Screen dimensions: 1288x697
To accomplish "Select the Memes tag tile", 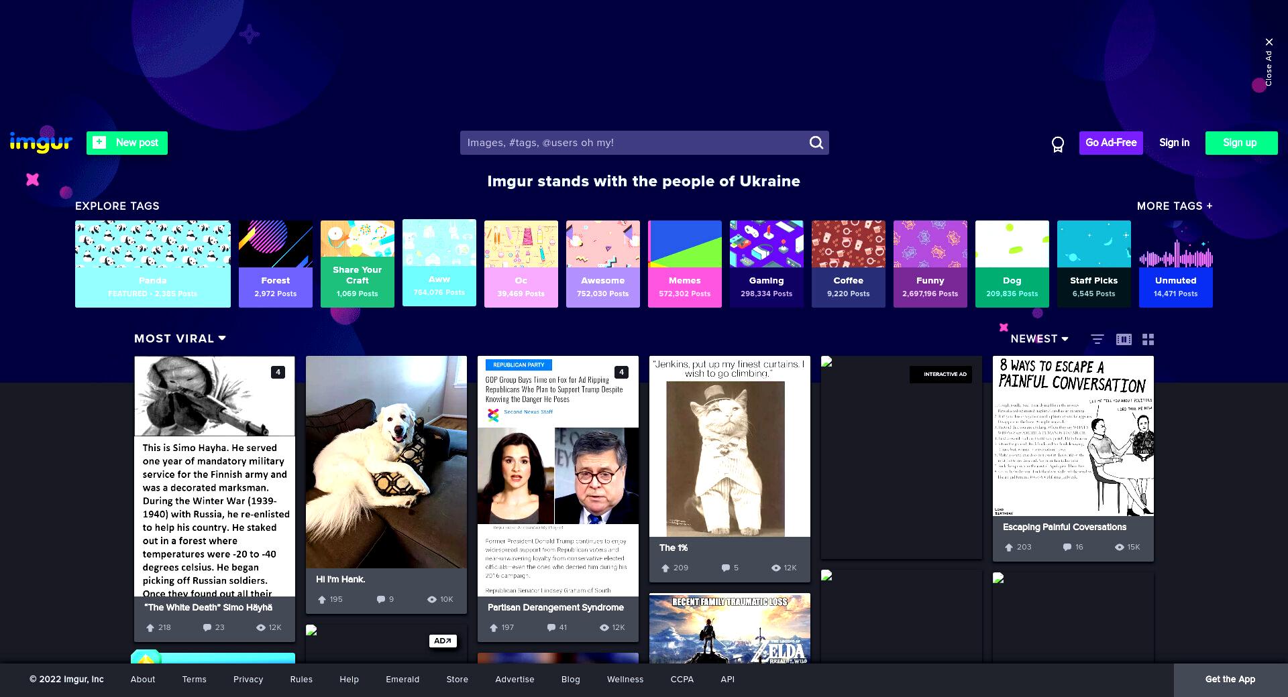I will 685,264.
